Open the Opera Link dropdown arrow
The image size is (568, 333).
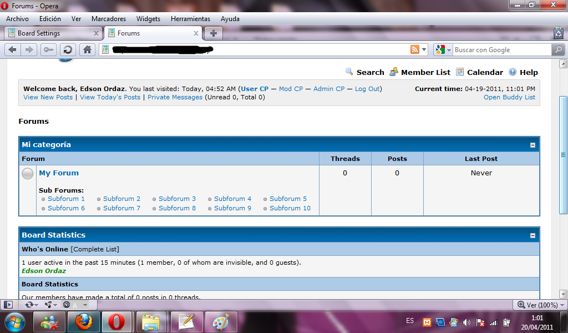36,305
